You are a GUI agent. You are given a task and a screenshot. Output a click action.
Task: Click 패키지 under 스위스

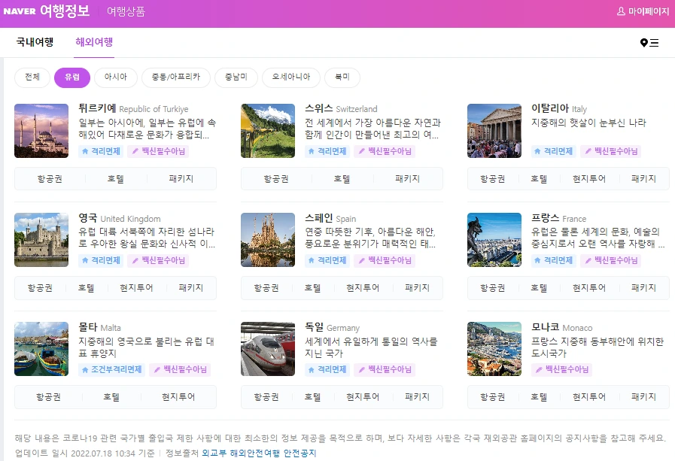[407, 178]
